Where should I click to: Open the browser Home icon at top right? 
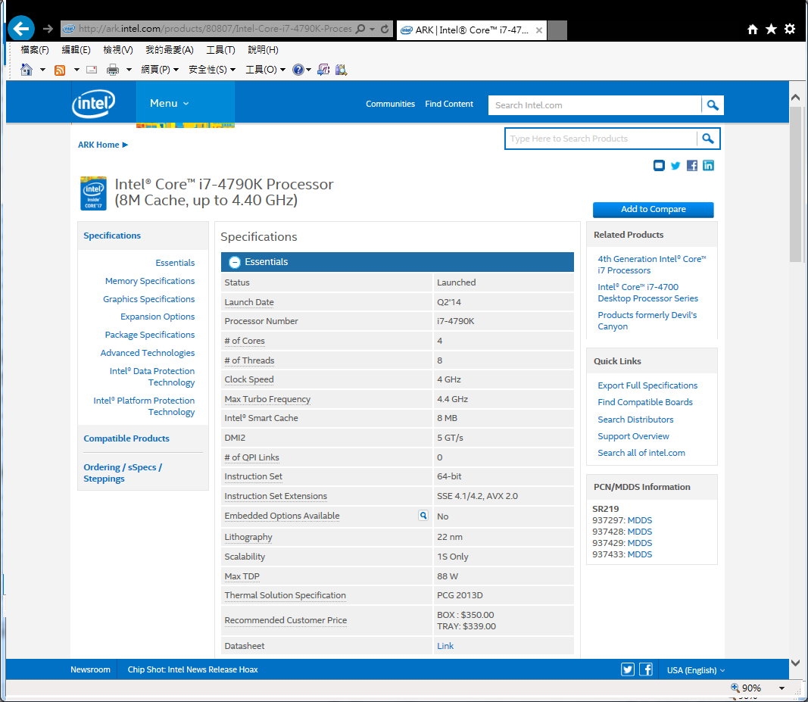point(753,30)
